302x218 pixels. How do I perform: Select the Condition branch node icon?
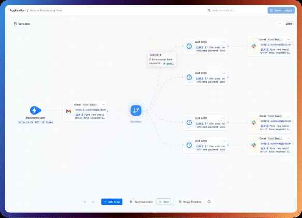point(136,110)
